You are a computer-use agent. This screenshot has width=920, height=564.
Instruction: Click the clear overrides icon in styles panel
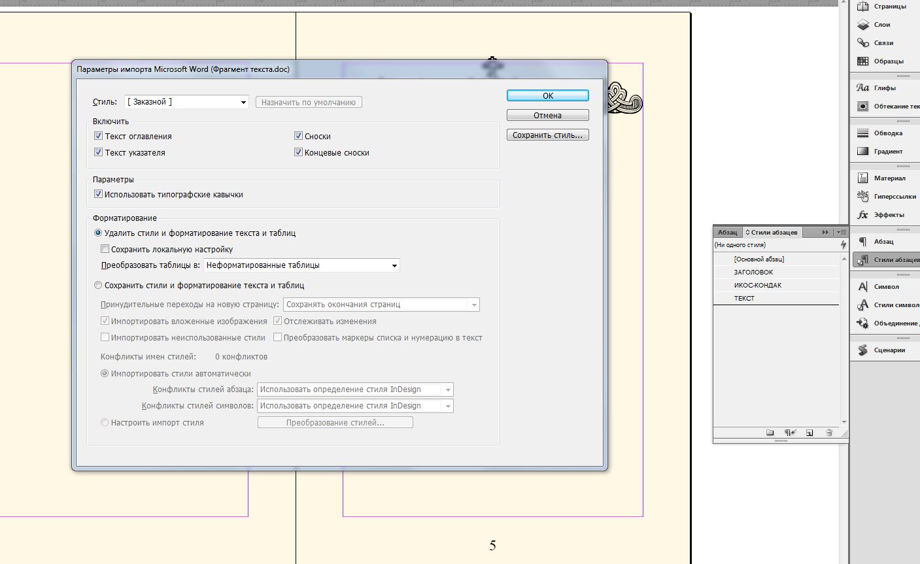(790, 433)
